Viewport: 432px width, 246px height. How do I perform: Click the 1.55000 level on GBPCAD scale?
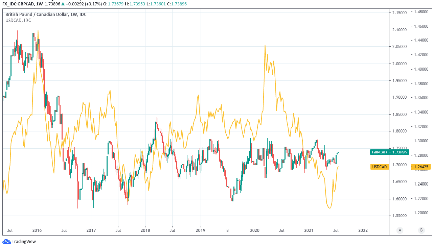(398, 216)
